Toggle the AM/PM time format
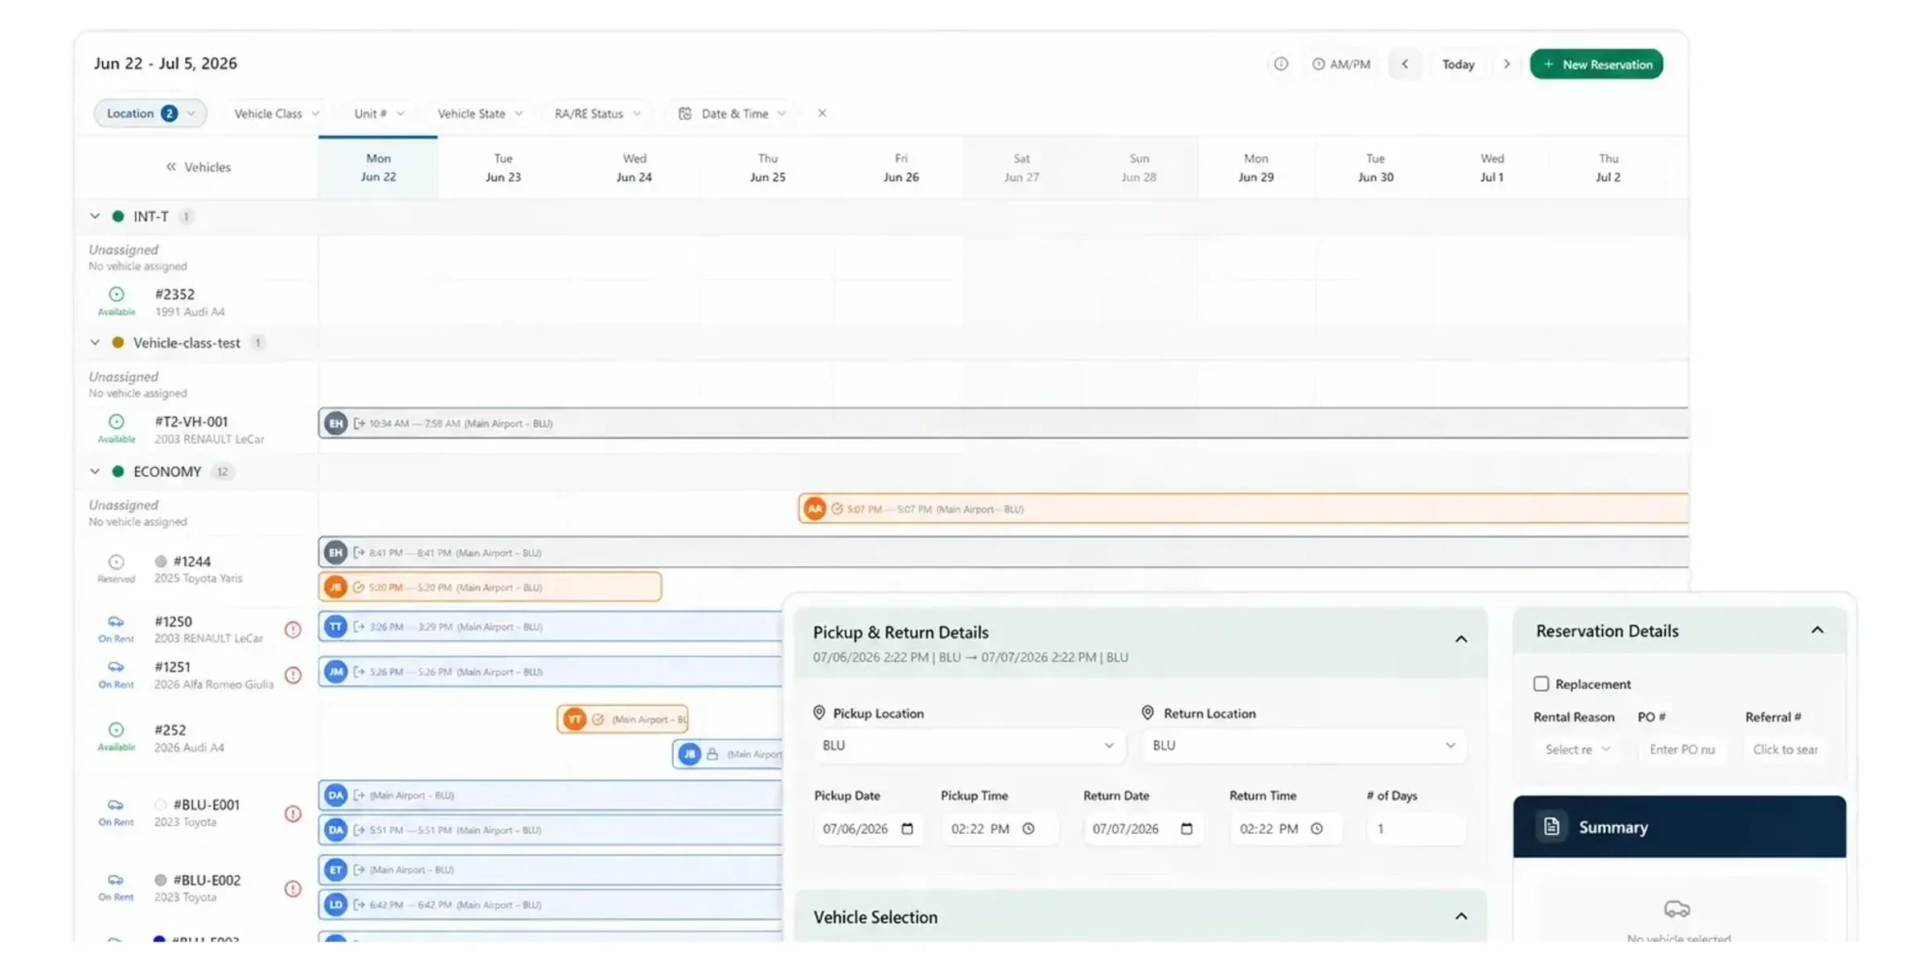The image size is (1930, 965). (1341, 64)
